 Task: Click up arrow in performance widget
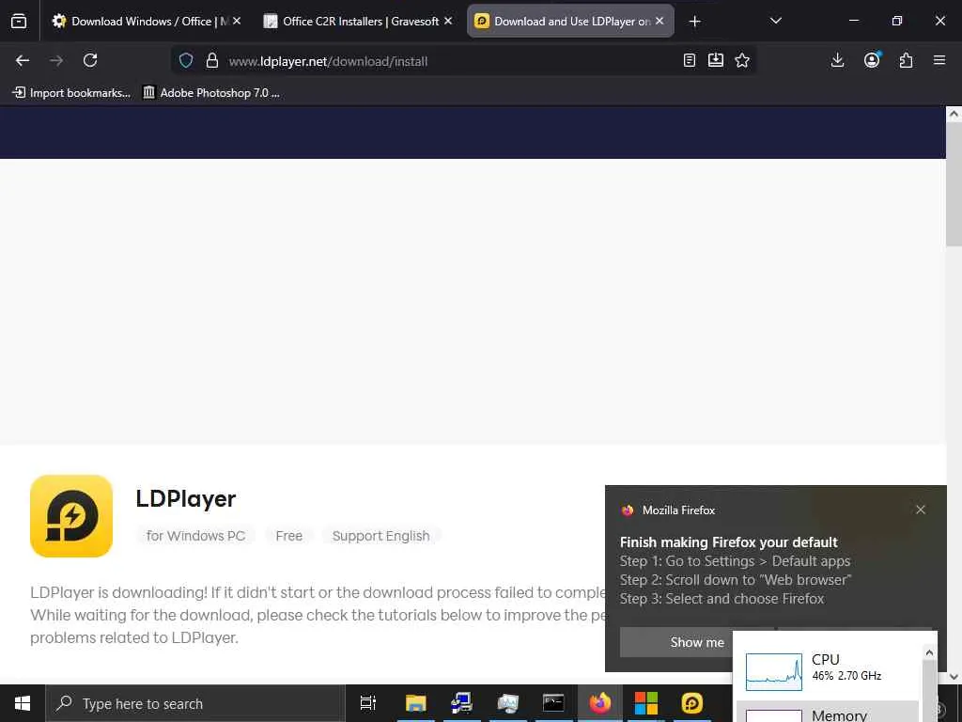pyautogui.click(x=929, y=652)
